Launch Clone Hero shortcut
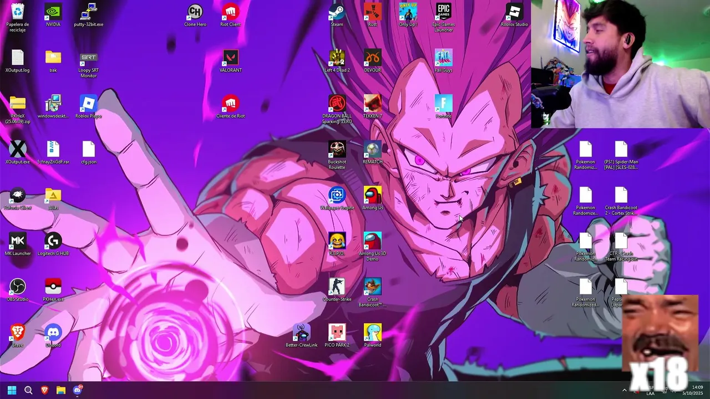 195,15
